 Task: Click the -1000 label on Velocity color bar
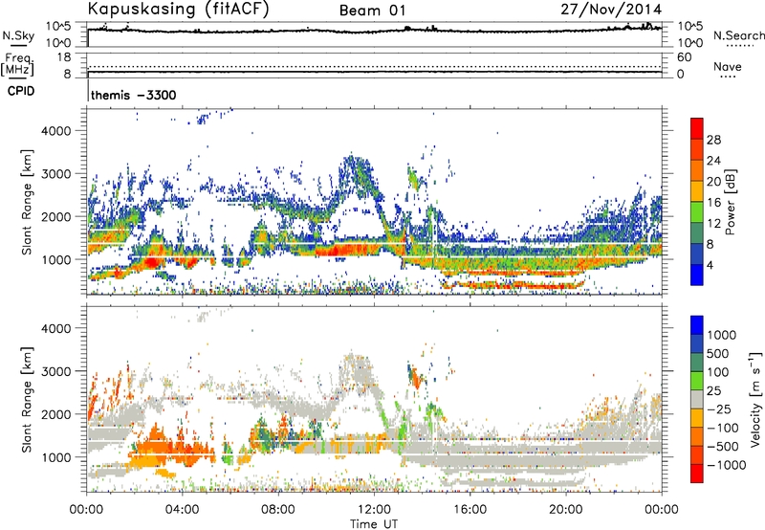coord(726,465)
